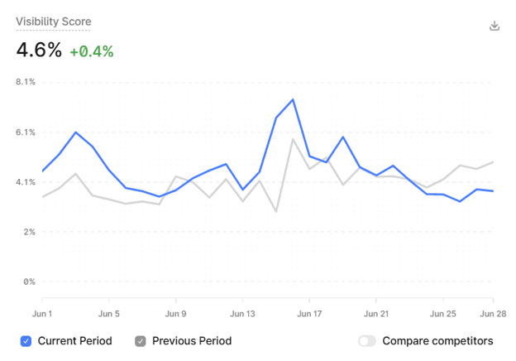Select the 8.1% y-axis label
The width and height of the screenshot is (516, 361).
26,82
